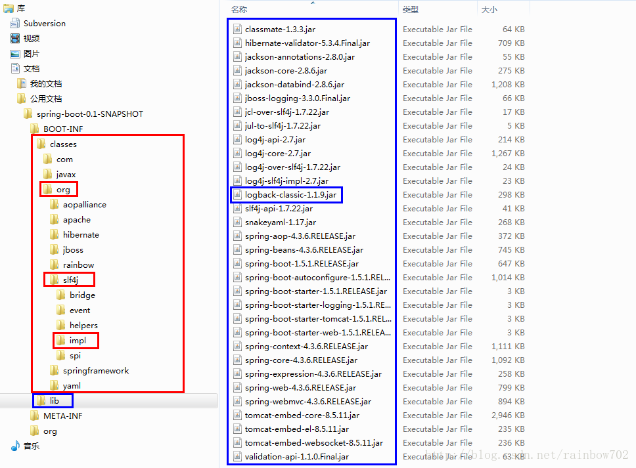
Task: Click the 文档 library icon
Action: (x=15, y=68)
